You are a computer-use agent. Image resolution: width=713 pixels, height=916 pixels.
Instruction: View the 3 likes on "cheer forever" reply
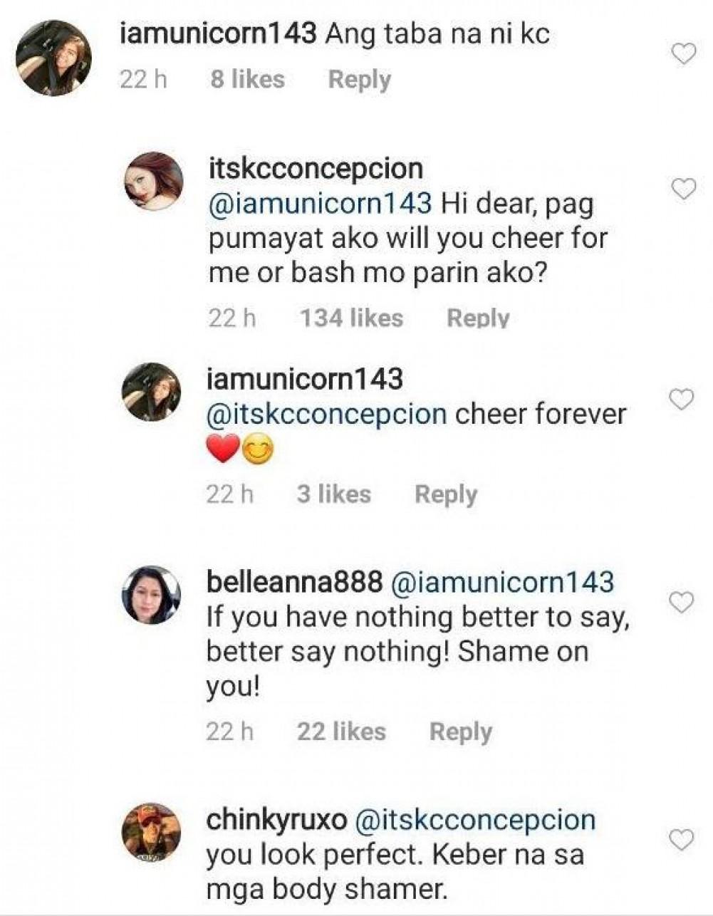tap(333, 494)
